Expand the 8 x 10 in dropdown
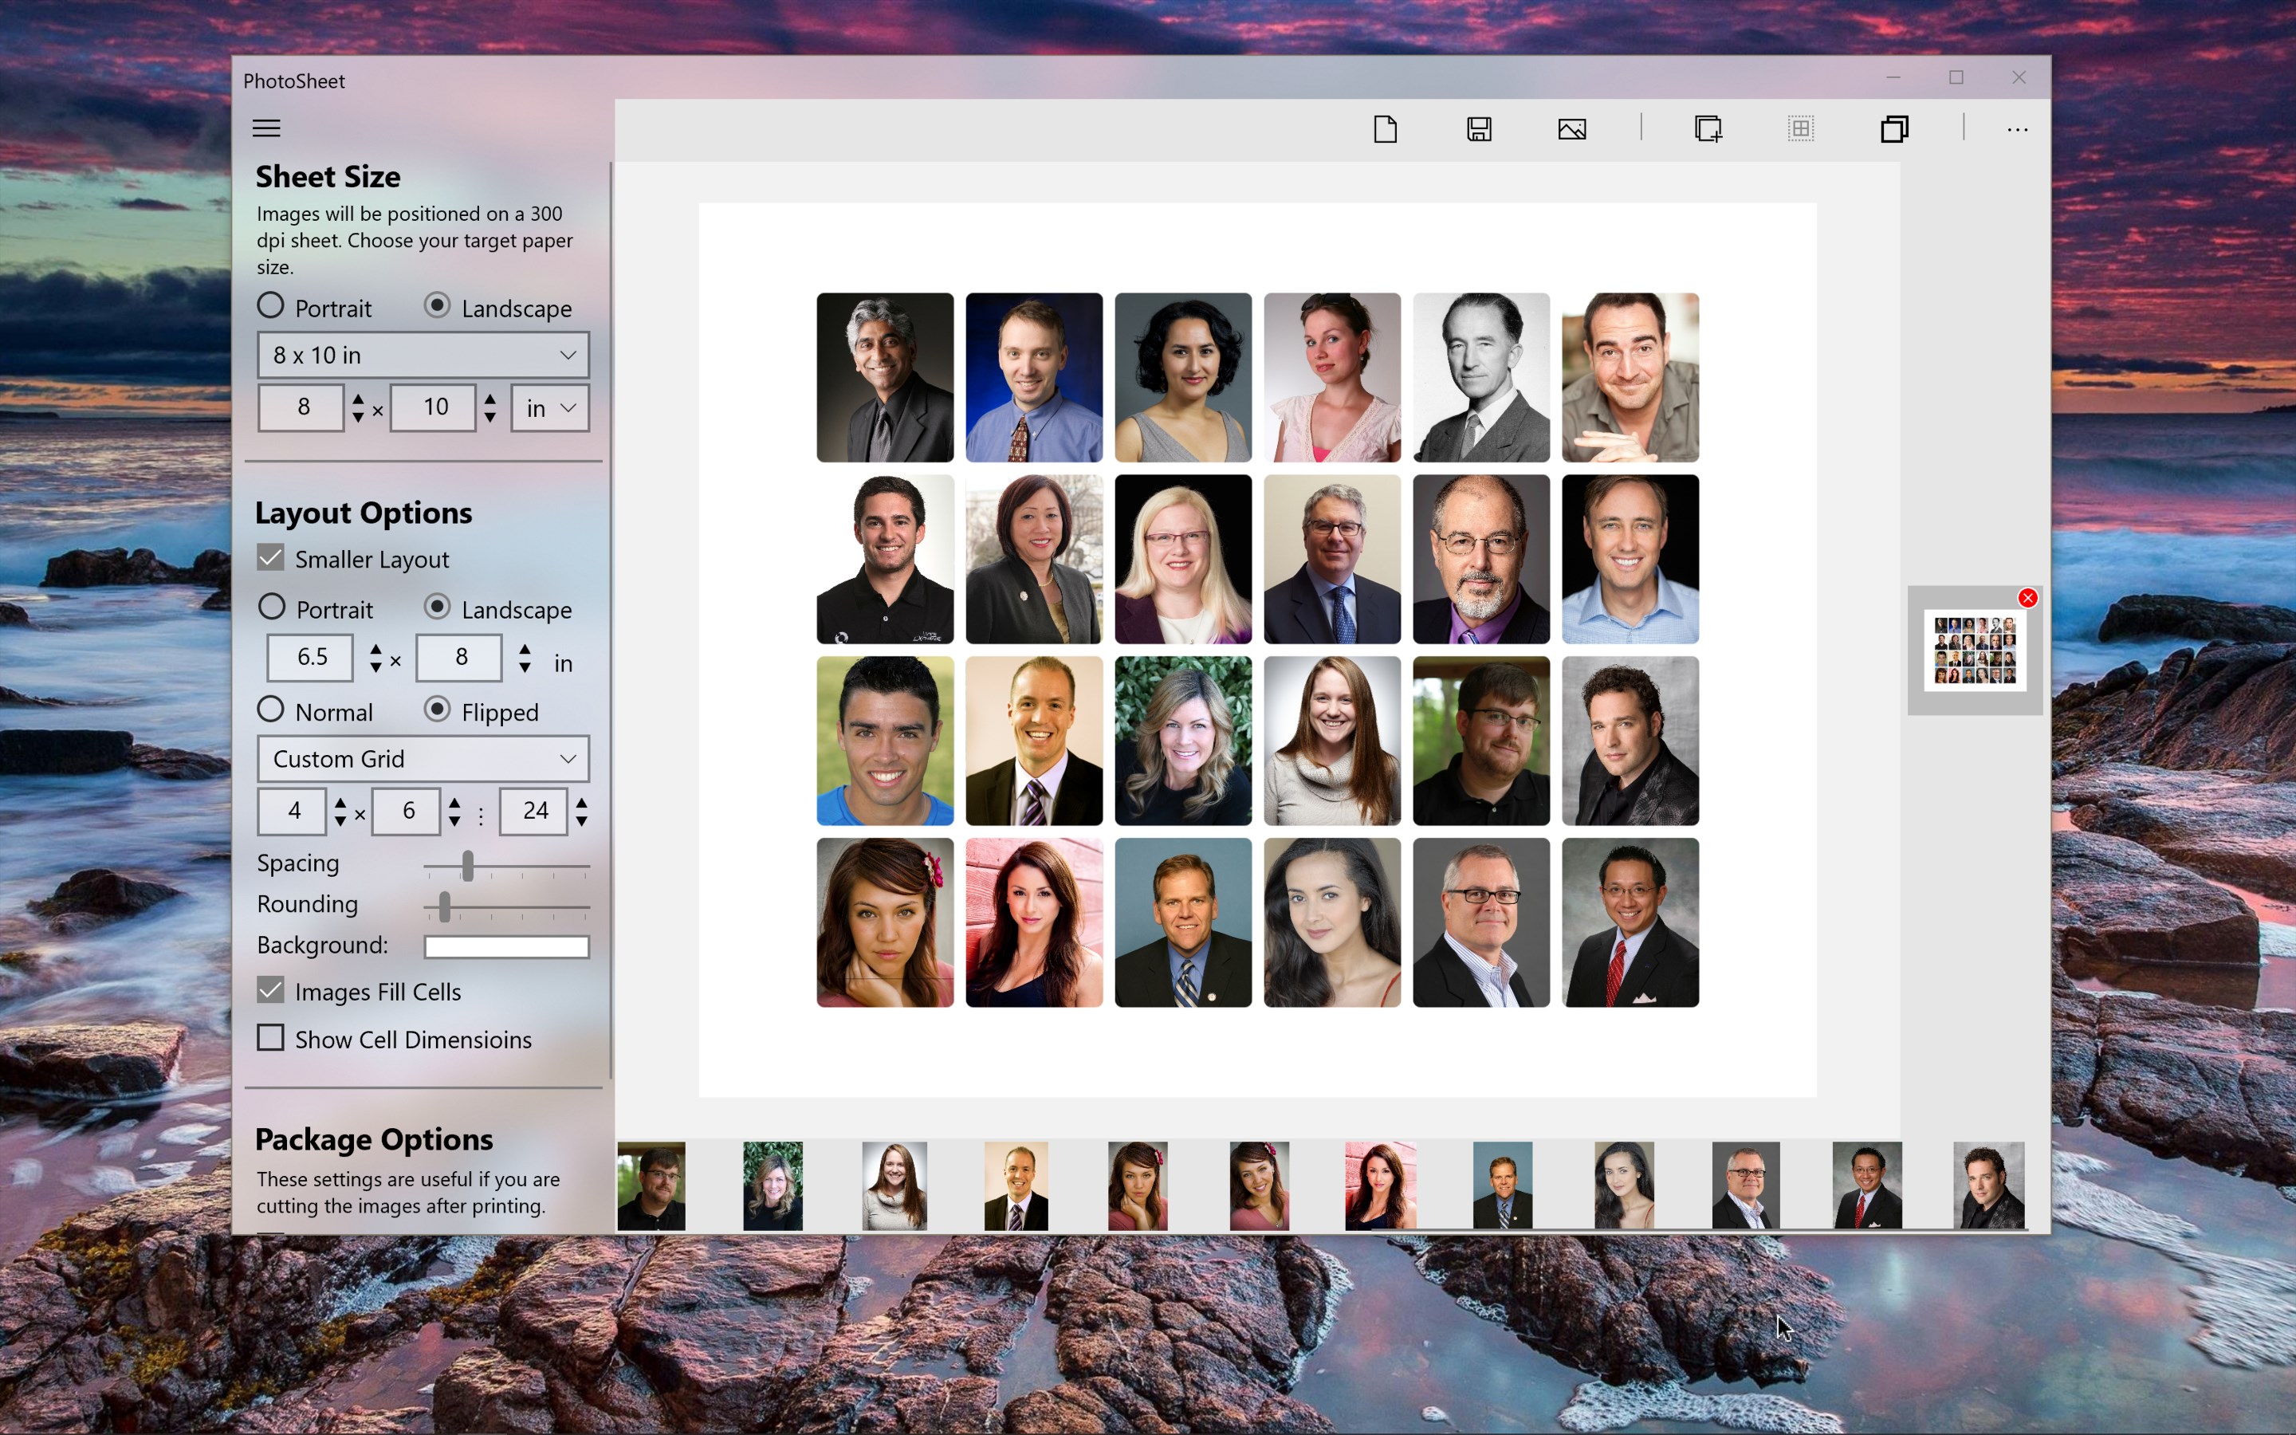 (423, 355)
